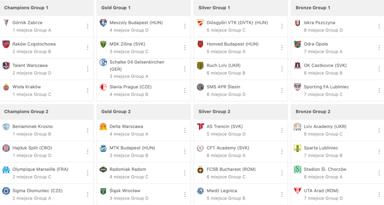Open kebab menu for Honved Budapest
Viewport: 384px width, 205px height.
click(282, 48)
